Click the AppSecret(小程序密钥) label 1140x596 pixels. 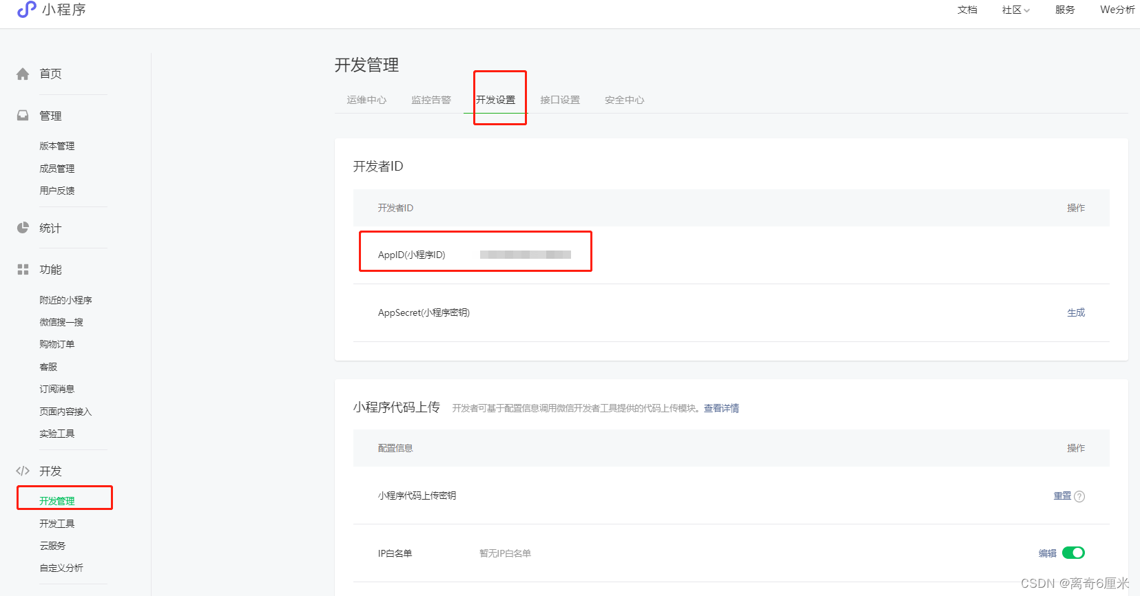click(424, 312)
